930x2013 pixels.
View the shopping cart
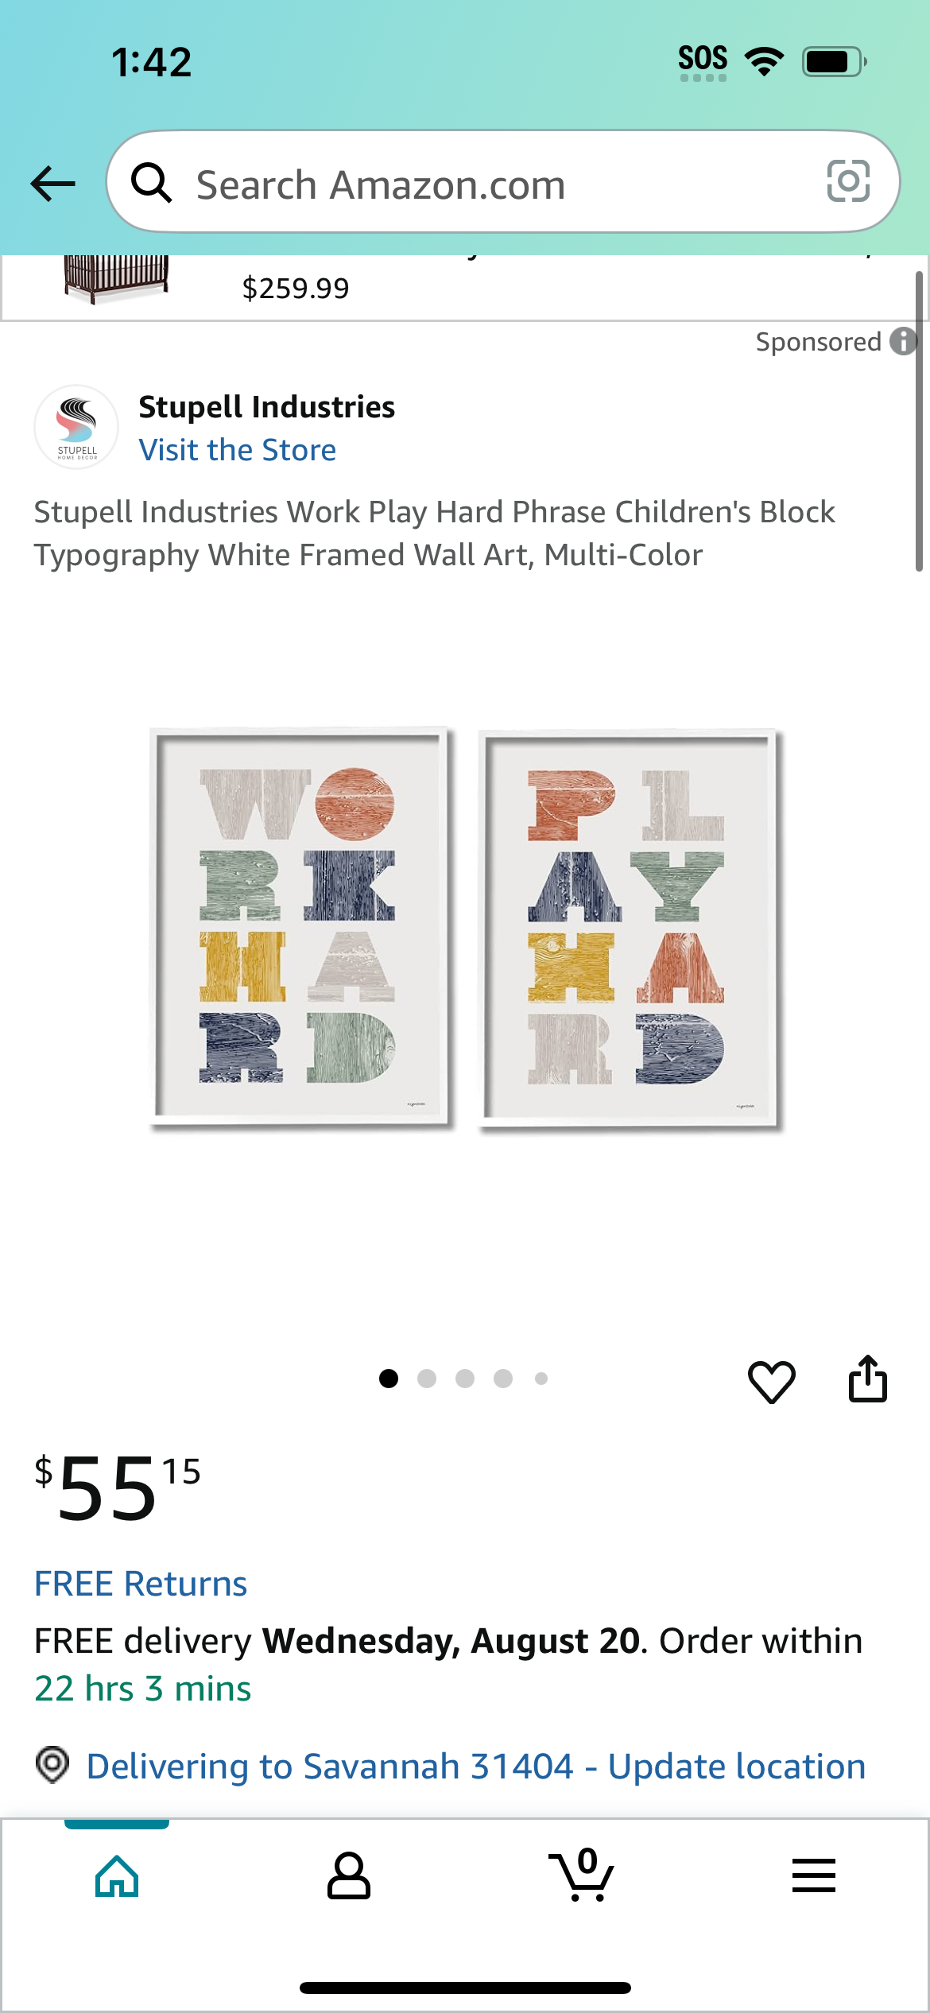pos(582,1875)
